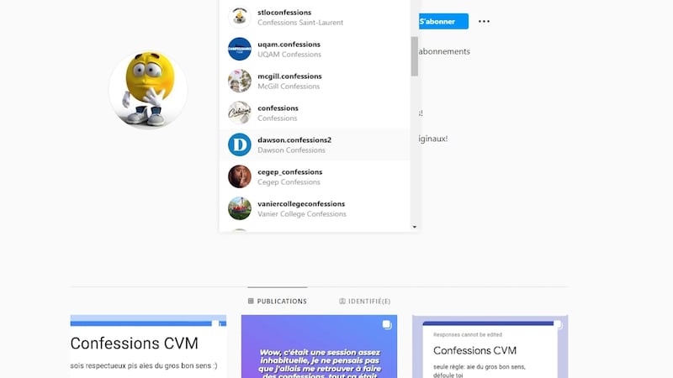Viewport: 673px width, 378px height.
Task: Click the dawson.confessions2 D logo avatar
Action: coord(240,144)
